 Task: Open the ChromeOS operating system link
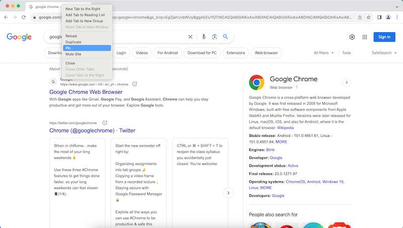(295, 182)
